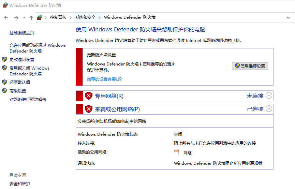Viewport: 295px width, 189px height.
Task: Select the 更新防火墙设置 heading text
Action: (x=101, y=55)
